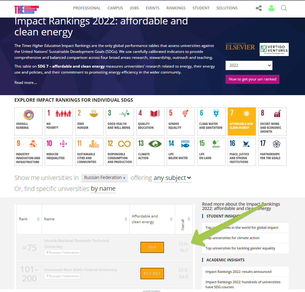
Task: Open the 2022 year dropdown
Action: 249,65
